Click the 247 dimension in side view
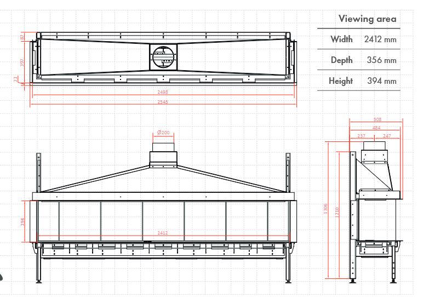429x297 pixels. (387, 135)
